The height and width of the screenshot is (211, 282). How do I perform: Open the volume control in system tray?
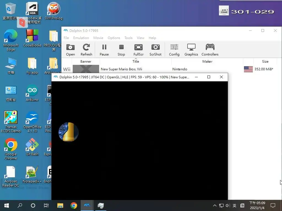pyautogui.click(x=228, y=206)
